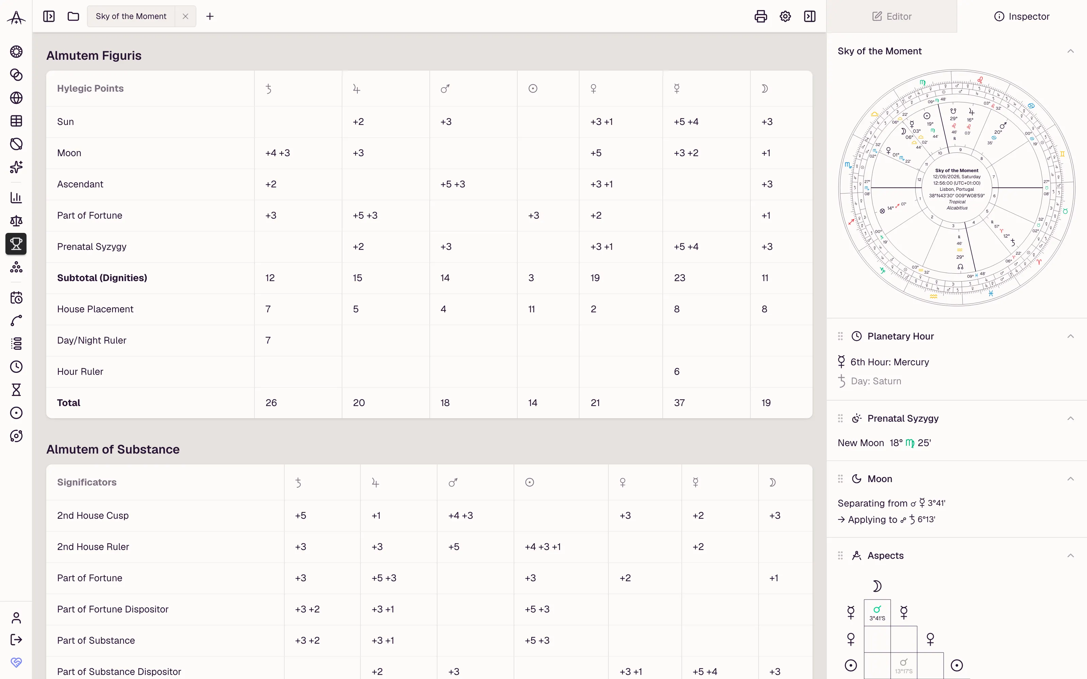Select the hourglass icon in sidebar
The width and height of the screenshot is (1087, 679).
click(16, 390)
